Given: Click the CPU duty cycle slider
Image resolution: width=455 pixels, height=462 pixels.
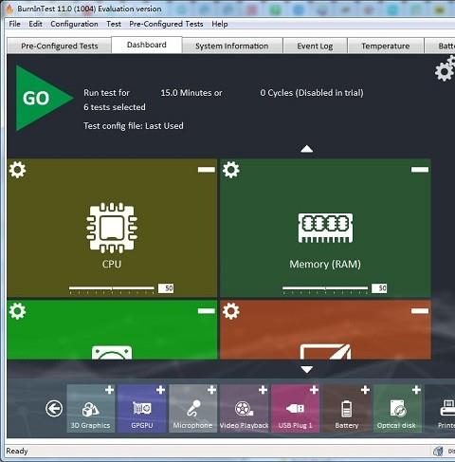Looking at the screenshot, I should pyautogui.click(x=112, y=288).
